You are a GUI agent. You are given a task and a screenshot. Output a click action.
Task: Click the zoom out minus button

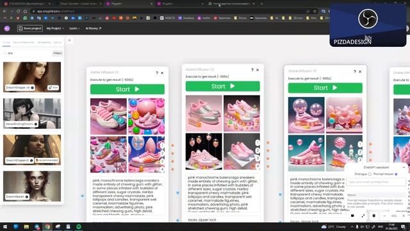[384, 216]
